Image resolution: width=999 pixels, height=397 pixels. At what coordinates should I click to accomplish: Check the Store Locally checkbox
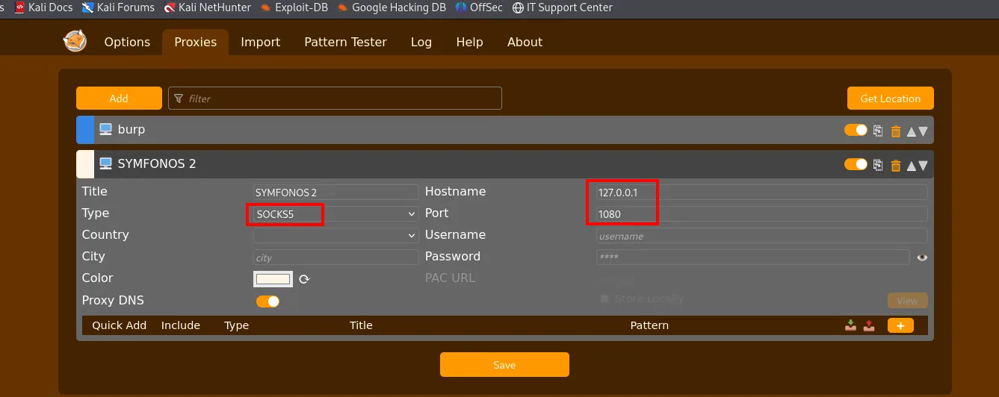(605, 298)
